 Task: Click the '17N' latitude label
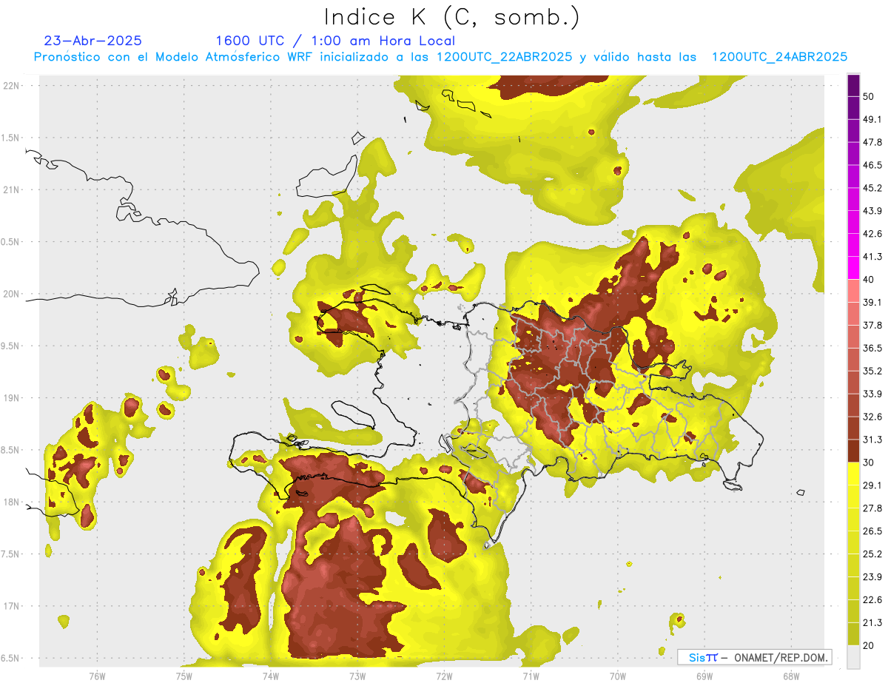point(11,606)
